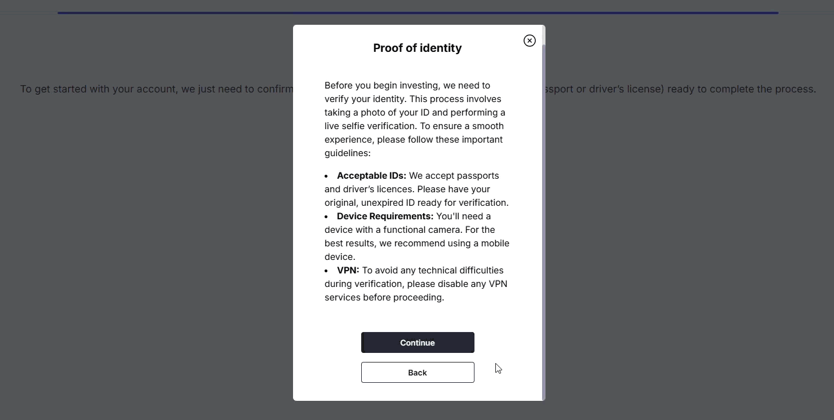The image size is (834, 420).
Task: Click the white modal dialog body
Action: (417, 316)
